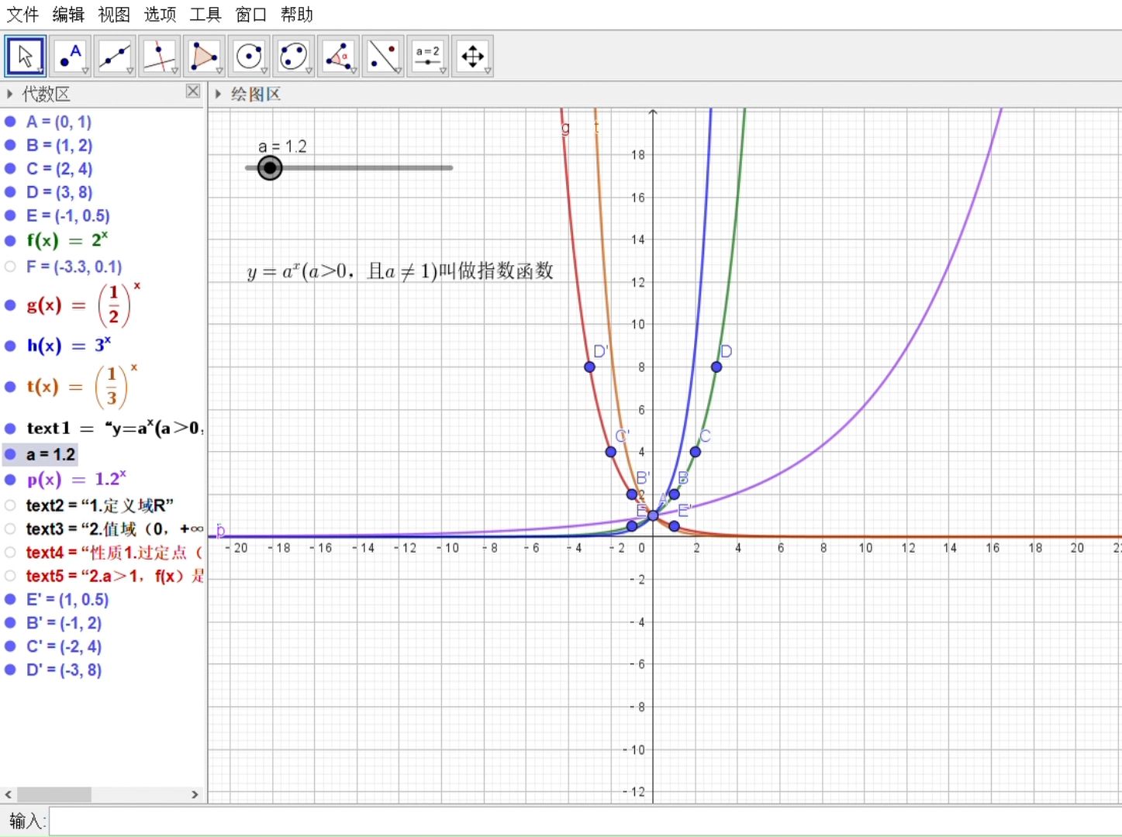The height and width of the screenshot is (837, 1122).
Task: Open the Perpendicular Line tool dropdown arrow
Action: [x=175, y=71]
